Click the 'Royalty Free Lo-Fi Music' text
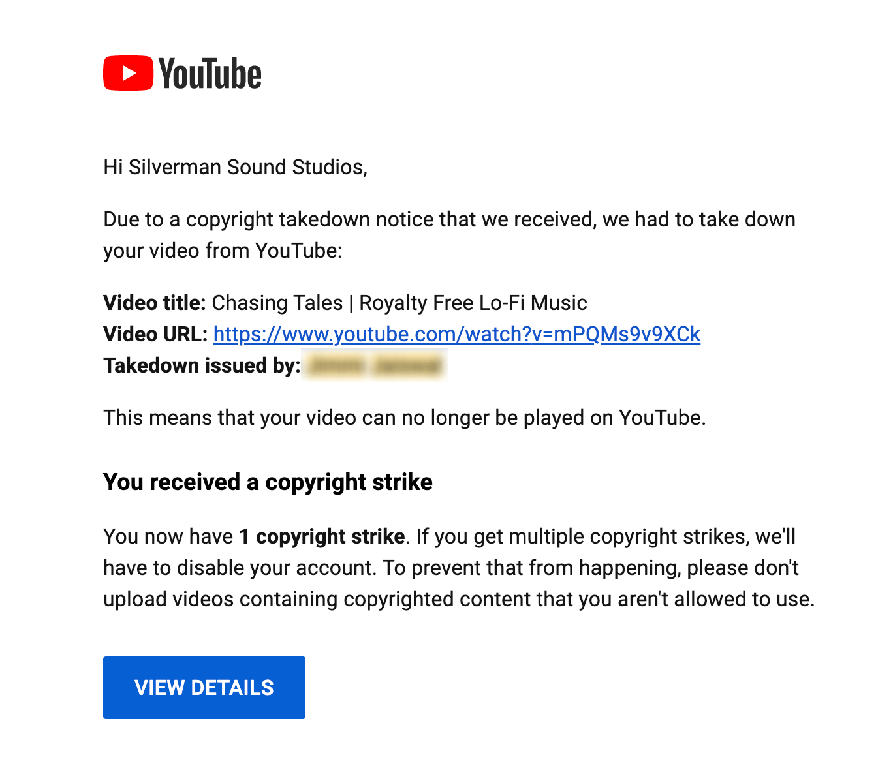Image resolution: width=893 pixels, height=770 pixels. pyautogui.click(x=473, y=303)
